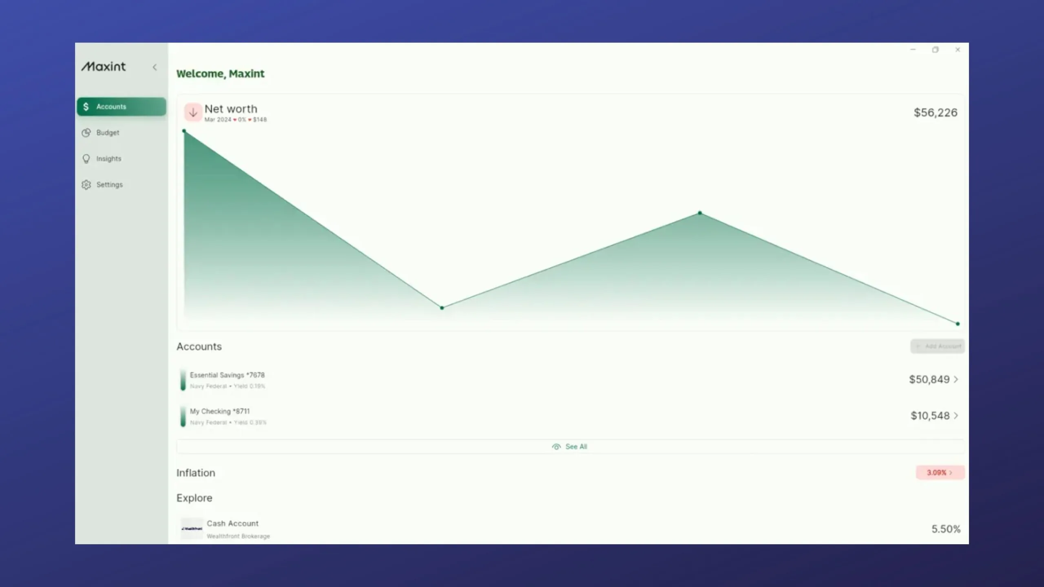
Task: Click the See All eye icon
Action: click(556, 446)
